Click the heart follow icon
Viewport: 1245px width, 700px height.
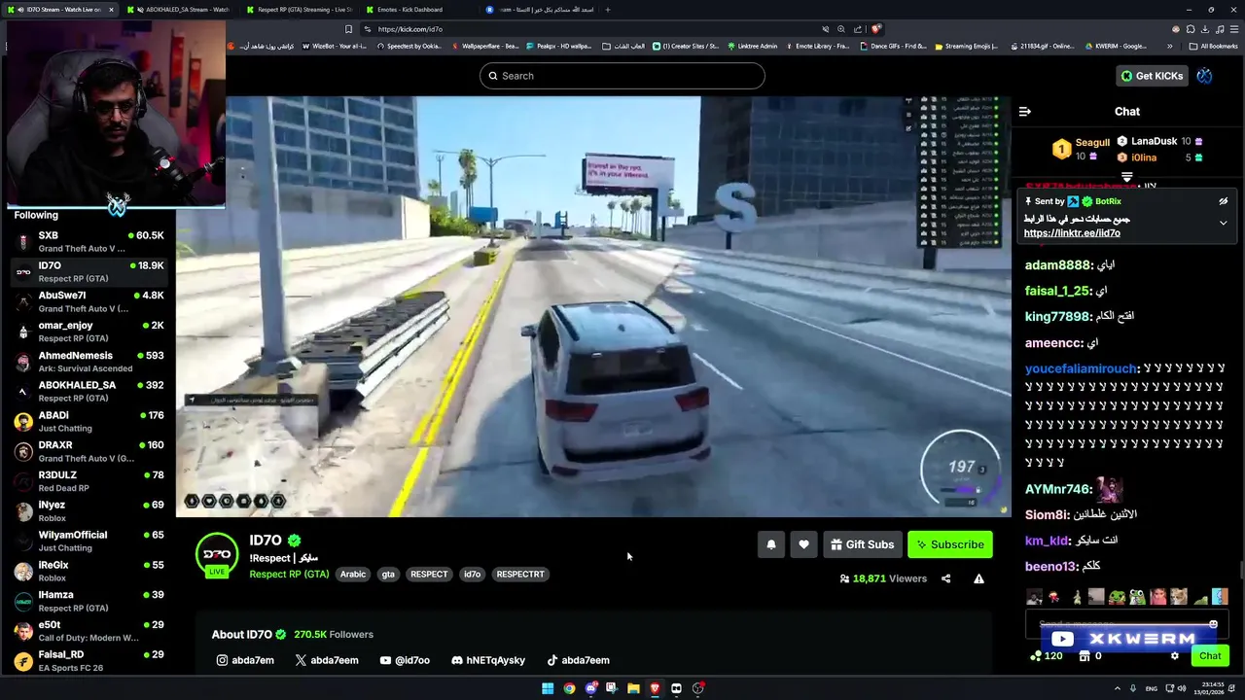(x=803, y=544)
